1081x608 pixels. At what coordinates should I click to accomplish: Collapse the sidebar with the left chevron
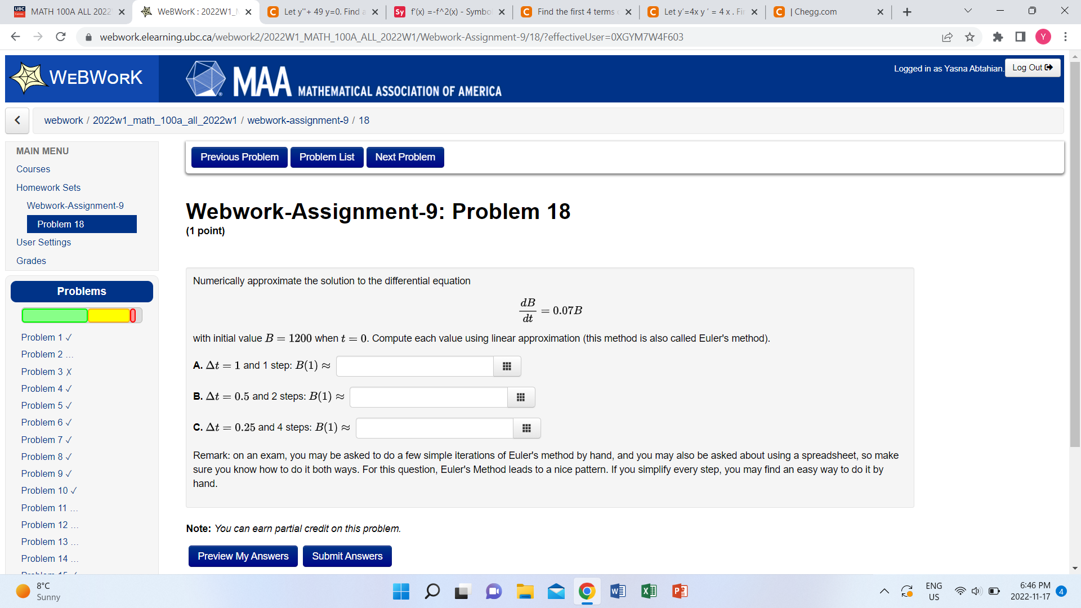pyautogui.click(x=17, y=120)
